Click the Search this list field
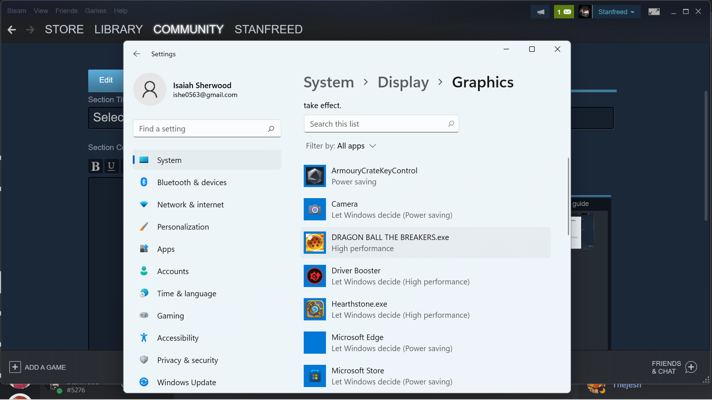The height and width of the screenshot is (400, 712). pyautogui.click(x=377, y=124)
